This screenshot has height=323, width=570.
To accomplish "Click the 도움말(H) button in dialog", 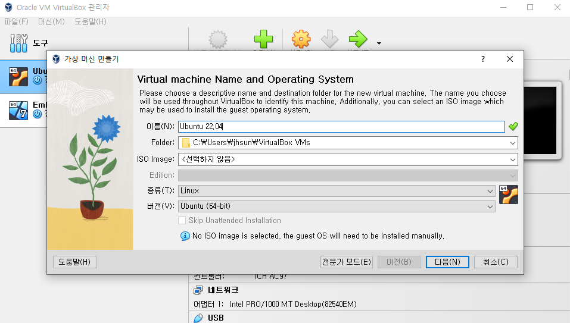I will [74, 262].
